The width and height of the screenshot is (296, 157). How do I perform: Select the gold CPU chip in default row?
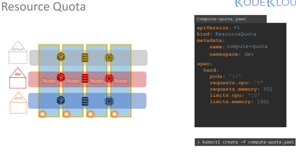point(109,58)
